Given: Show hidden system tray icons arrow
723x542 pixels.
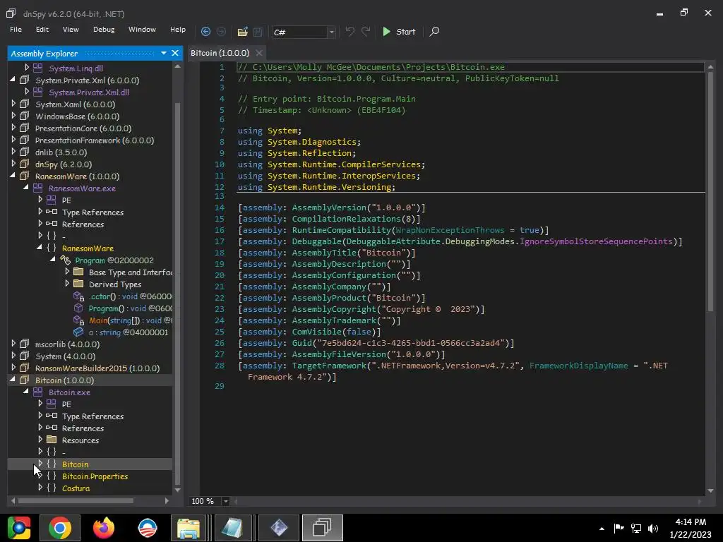Looking at the screenshot, I should coord(602,529).
